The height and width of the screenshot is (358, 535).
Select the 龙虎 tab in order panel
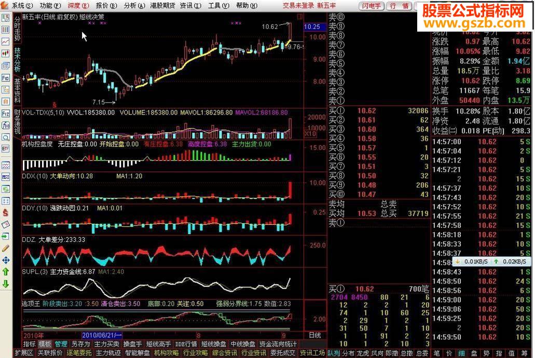363,353
